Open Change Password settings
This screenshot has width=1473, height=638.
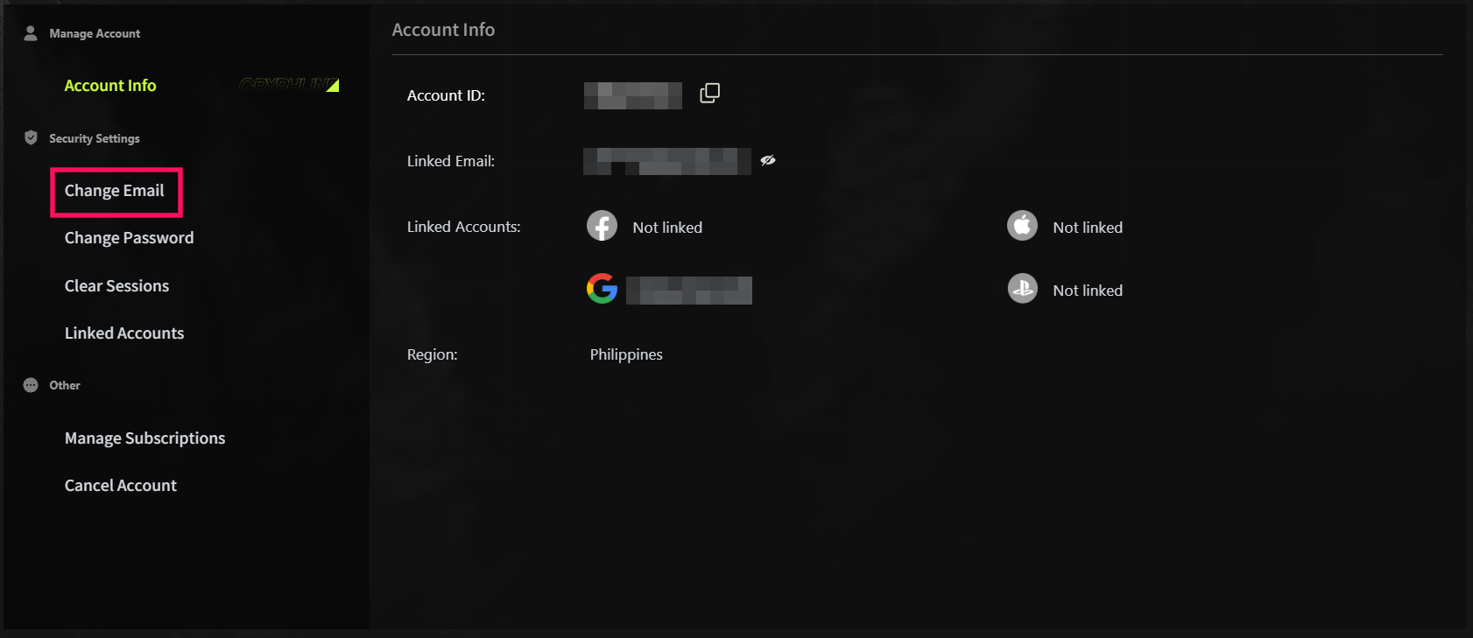(x=129, y=238)
